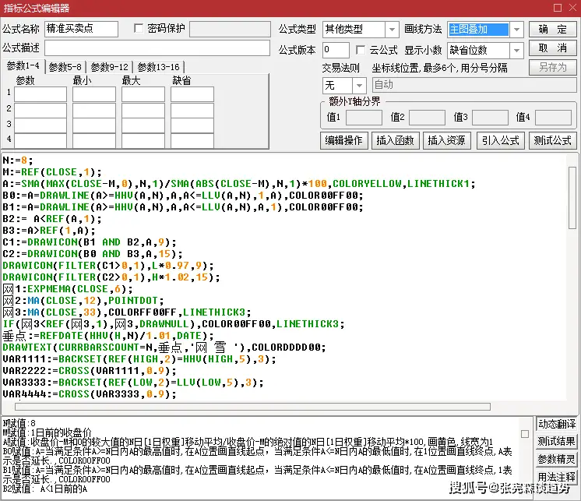Show 动态翻译 panel
The height and width of the screenshot is (501, 581).
pyautogui.click(x=557, y=425)
